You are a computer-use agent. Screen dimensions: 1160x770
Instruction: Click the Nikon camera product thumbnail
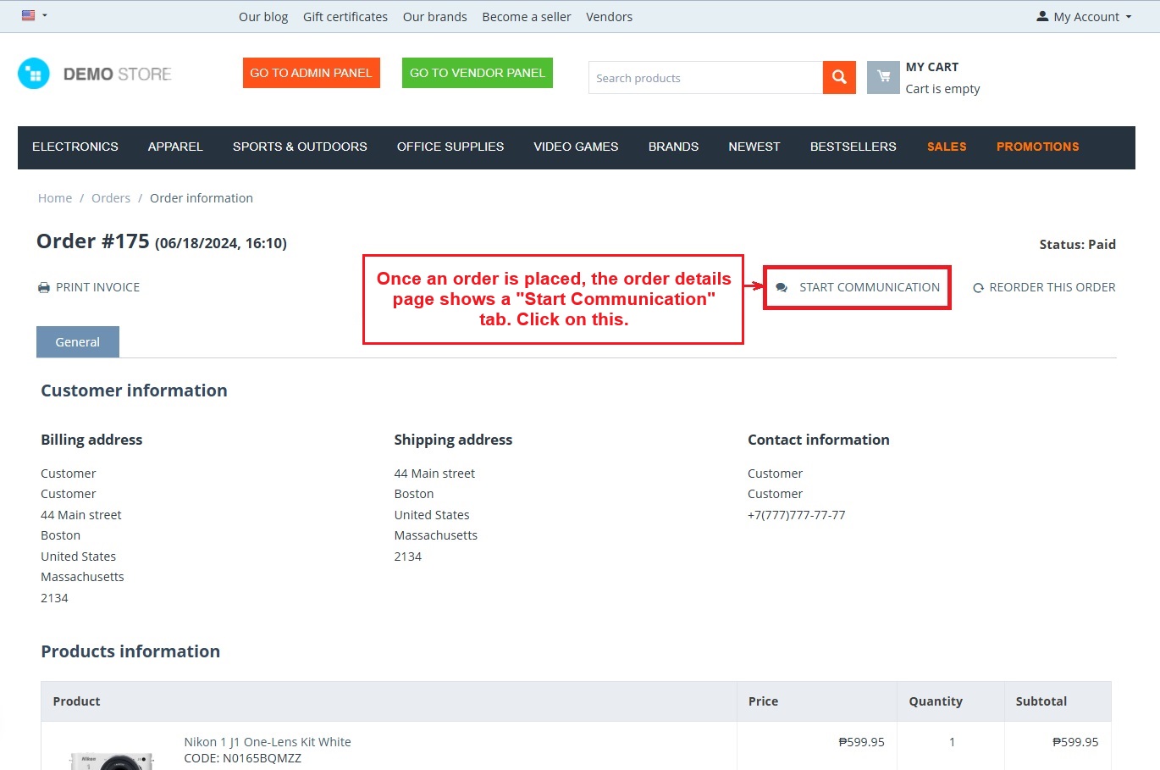point(112,759)
